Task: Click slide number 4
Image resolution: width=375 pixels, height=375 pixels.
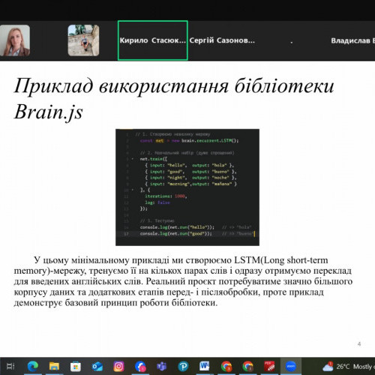Action: (x=359, y=344)
